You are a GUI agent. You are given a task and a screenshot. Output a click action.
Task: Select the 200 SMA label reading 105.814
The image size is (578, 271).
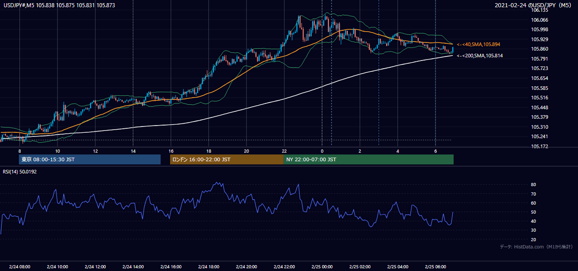479,56
